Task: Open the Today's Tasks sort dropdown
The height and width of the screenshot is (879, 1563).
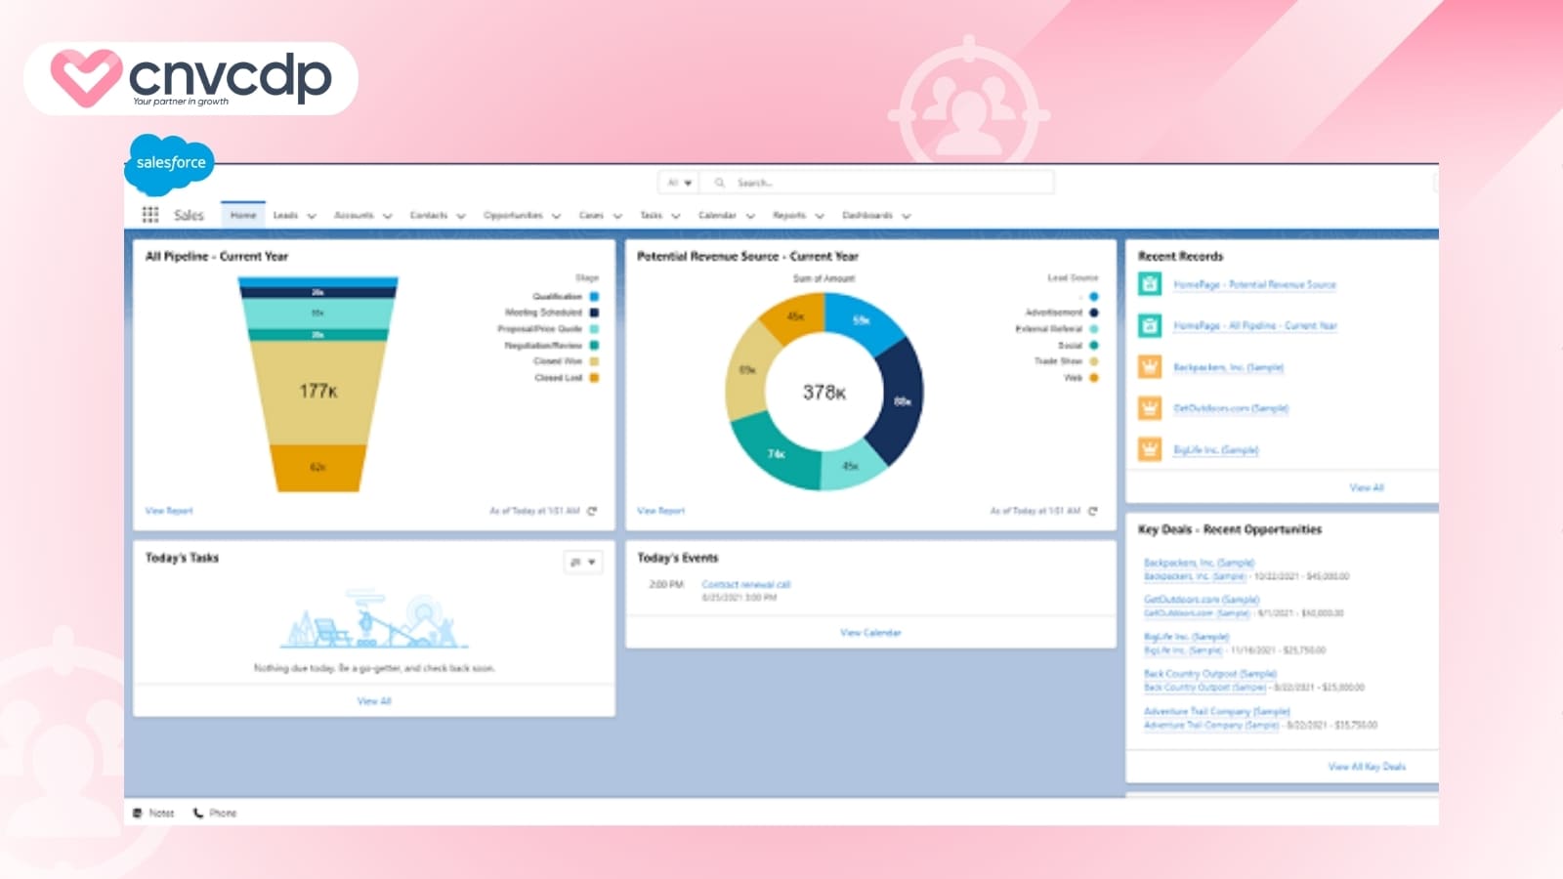Action: pyautogui.click(x=582, y=563)
